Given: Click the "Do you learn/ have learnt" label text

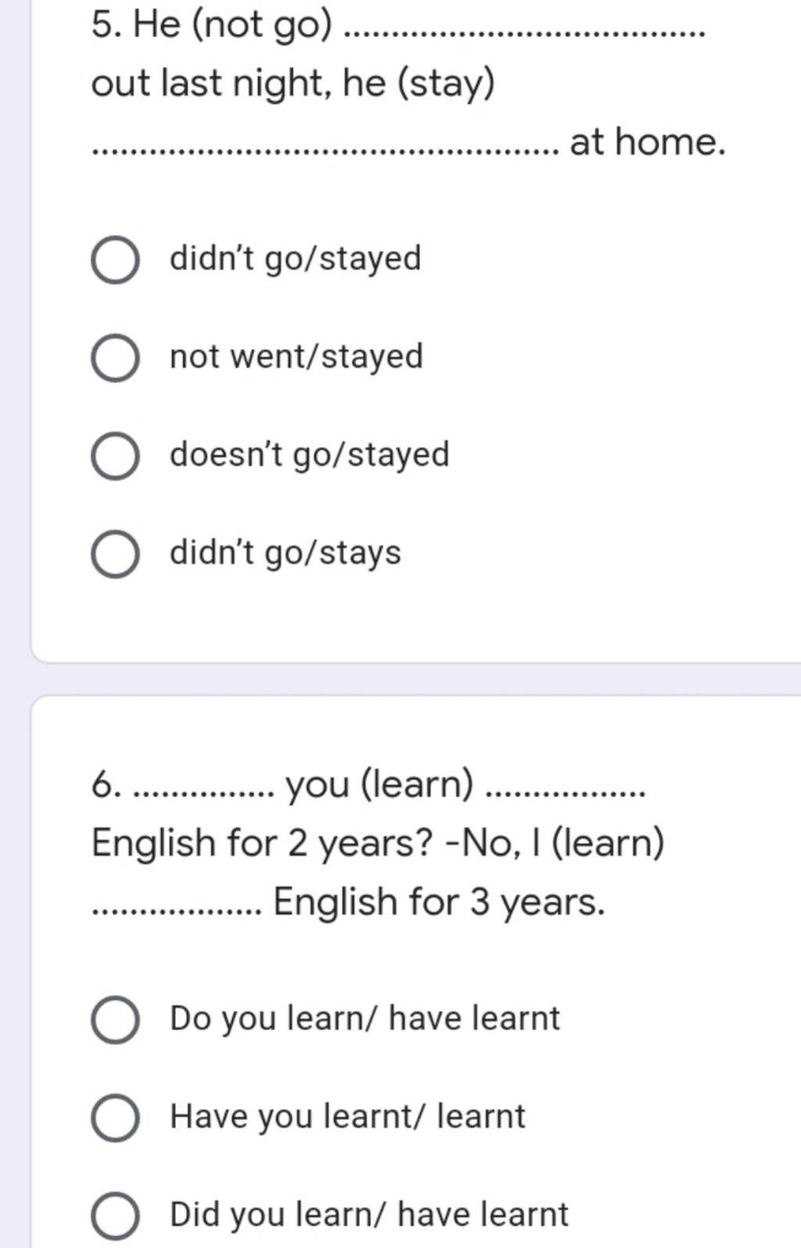Looking at the screenshot, I should click(x=365, y=1019).
